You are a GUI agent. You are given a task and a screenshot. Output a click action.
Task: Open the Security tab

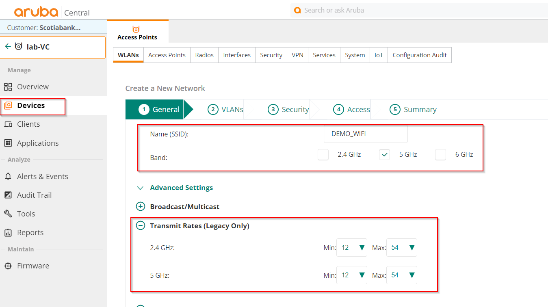point(271,55)
